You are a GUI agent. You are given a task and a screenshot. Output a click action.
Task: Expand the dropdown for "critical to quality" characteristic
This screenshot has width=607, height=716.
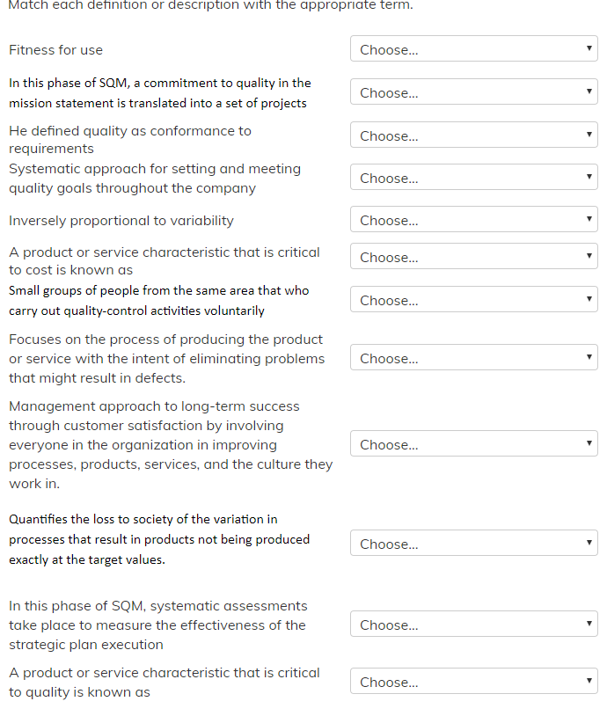pyautogui.click(x=473, y=682)
